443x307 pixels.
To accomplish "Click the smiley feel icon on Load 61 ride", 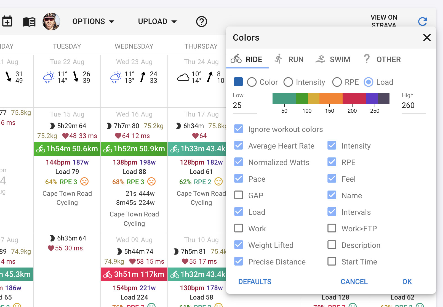I will 218,182.
